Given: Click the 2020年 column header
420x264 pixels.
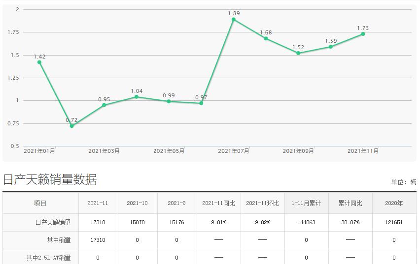Looking at the screenshot, I should click(394, 203).
